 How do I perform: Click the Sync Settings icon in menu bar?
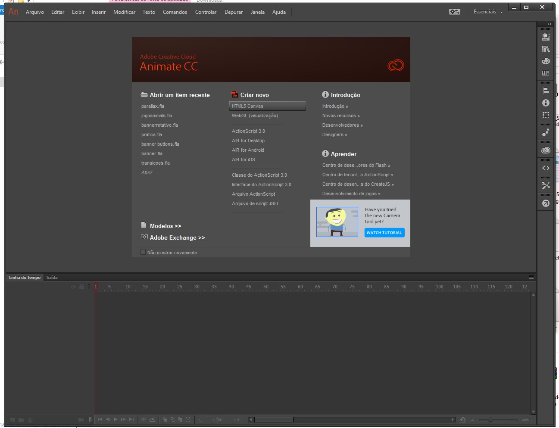pos(455,12)
